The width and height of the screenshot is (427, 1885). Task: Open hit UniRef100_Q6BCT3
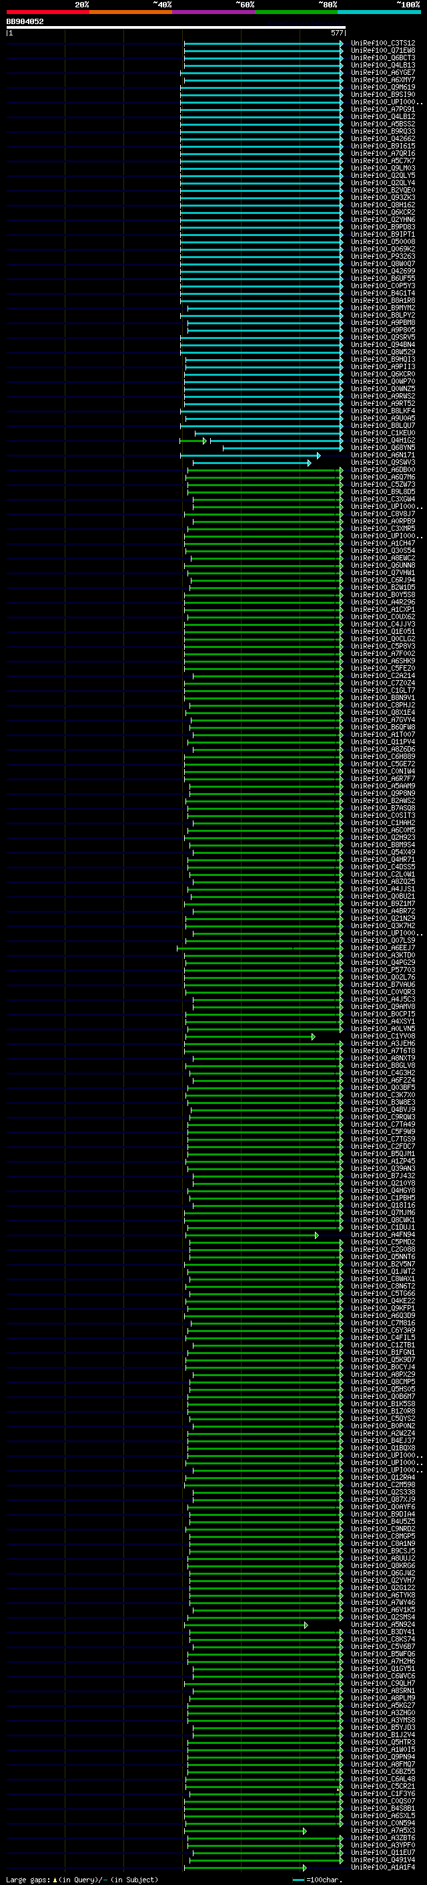coord(382,58)
